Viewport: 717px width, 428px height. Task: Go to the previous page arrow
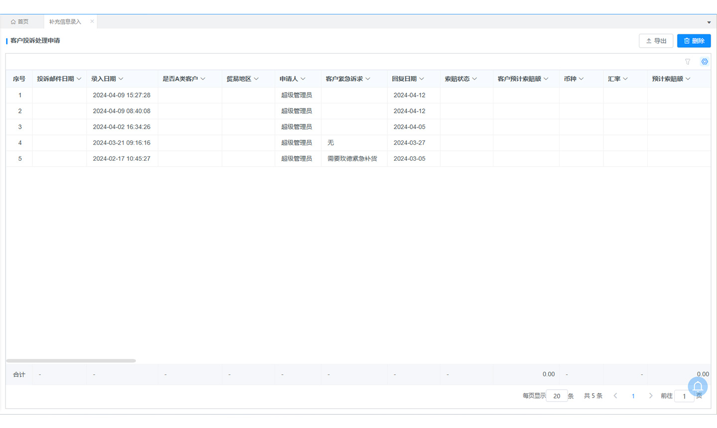click(615, 396)
